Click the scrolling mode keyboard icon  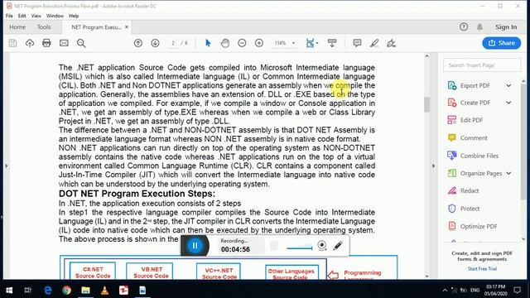(332, 43)
